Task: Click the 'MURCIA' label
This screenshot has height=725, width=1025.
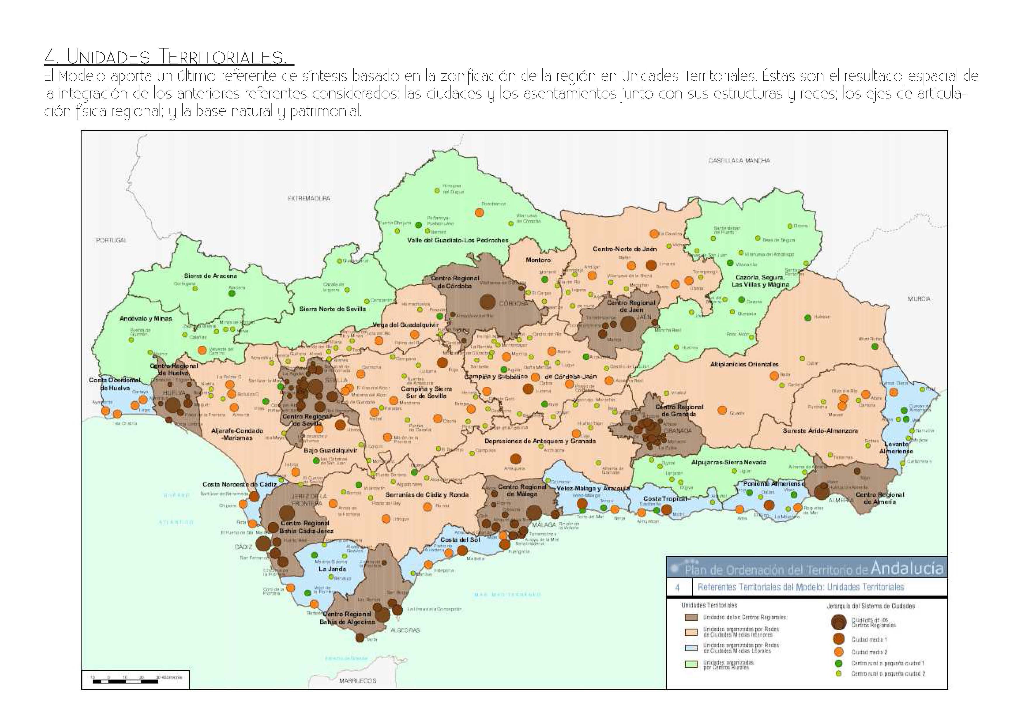Action: coord(919,299)
